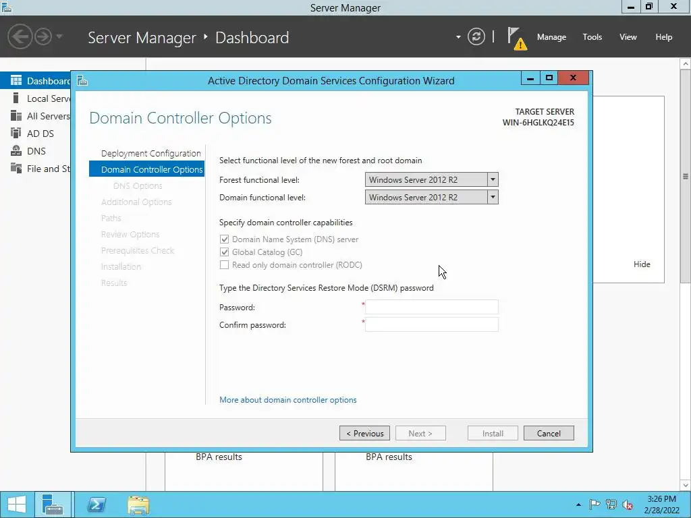This screenshot has height=518, width=691.
Task: Select DNS in the sidebar
Action: [x=36, y=151]
